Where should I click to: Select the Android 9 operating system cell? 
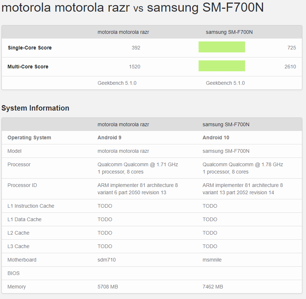pyautogui.click(x=110, y=137)
